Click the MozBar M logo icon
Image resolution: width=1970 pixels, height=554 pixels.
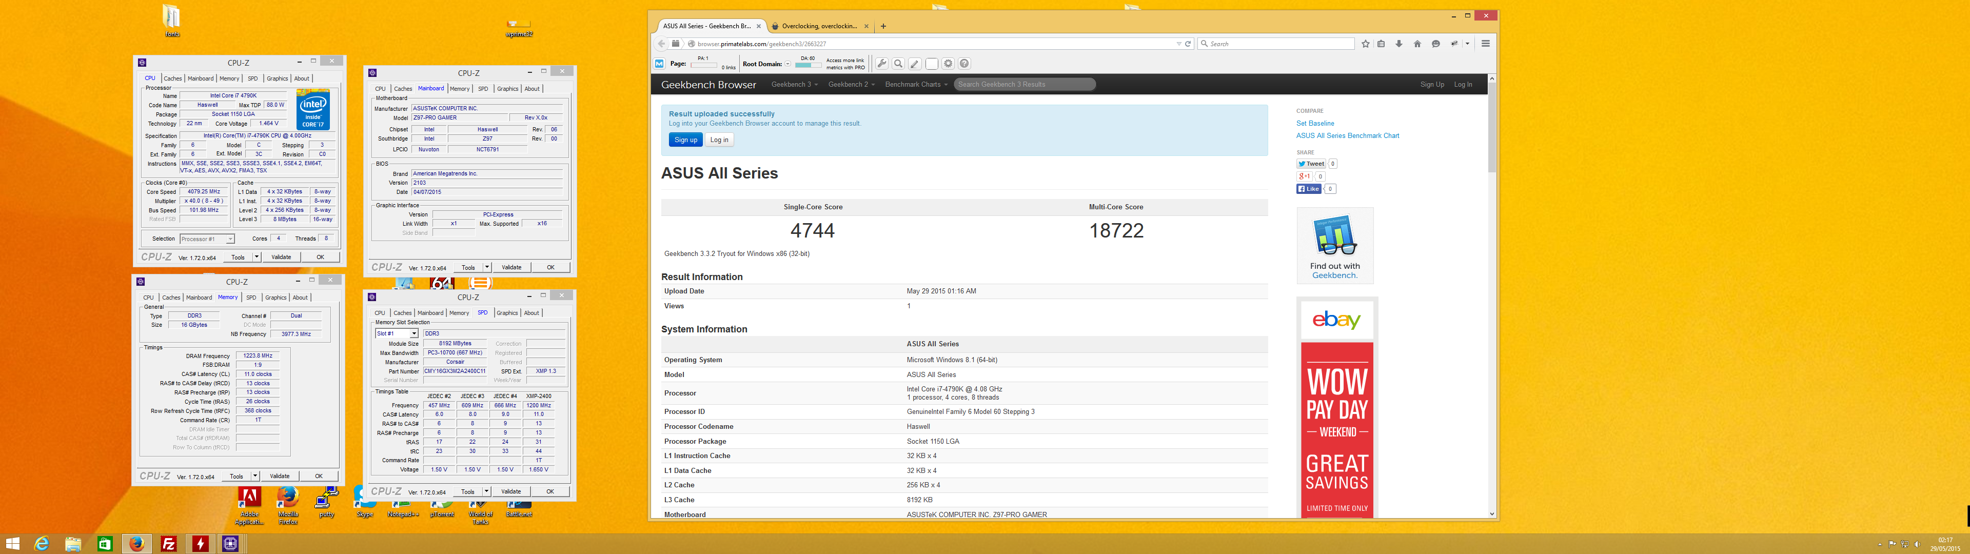[659, 64]
